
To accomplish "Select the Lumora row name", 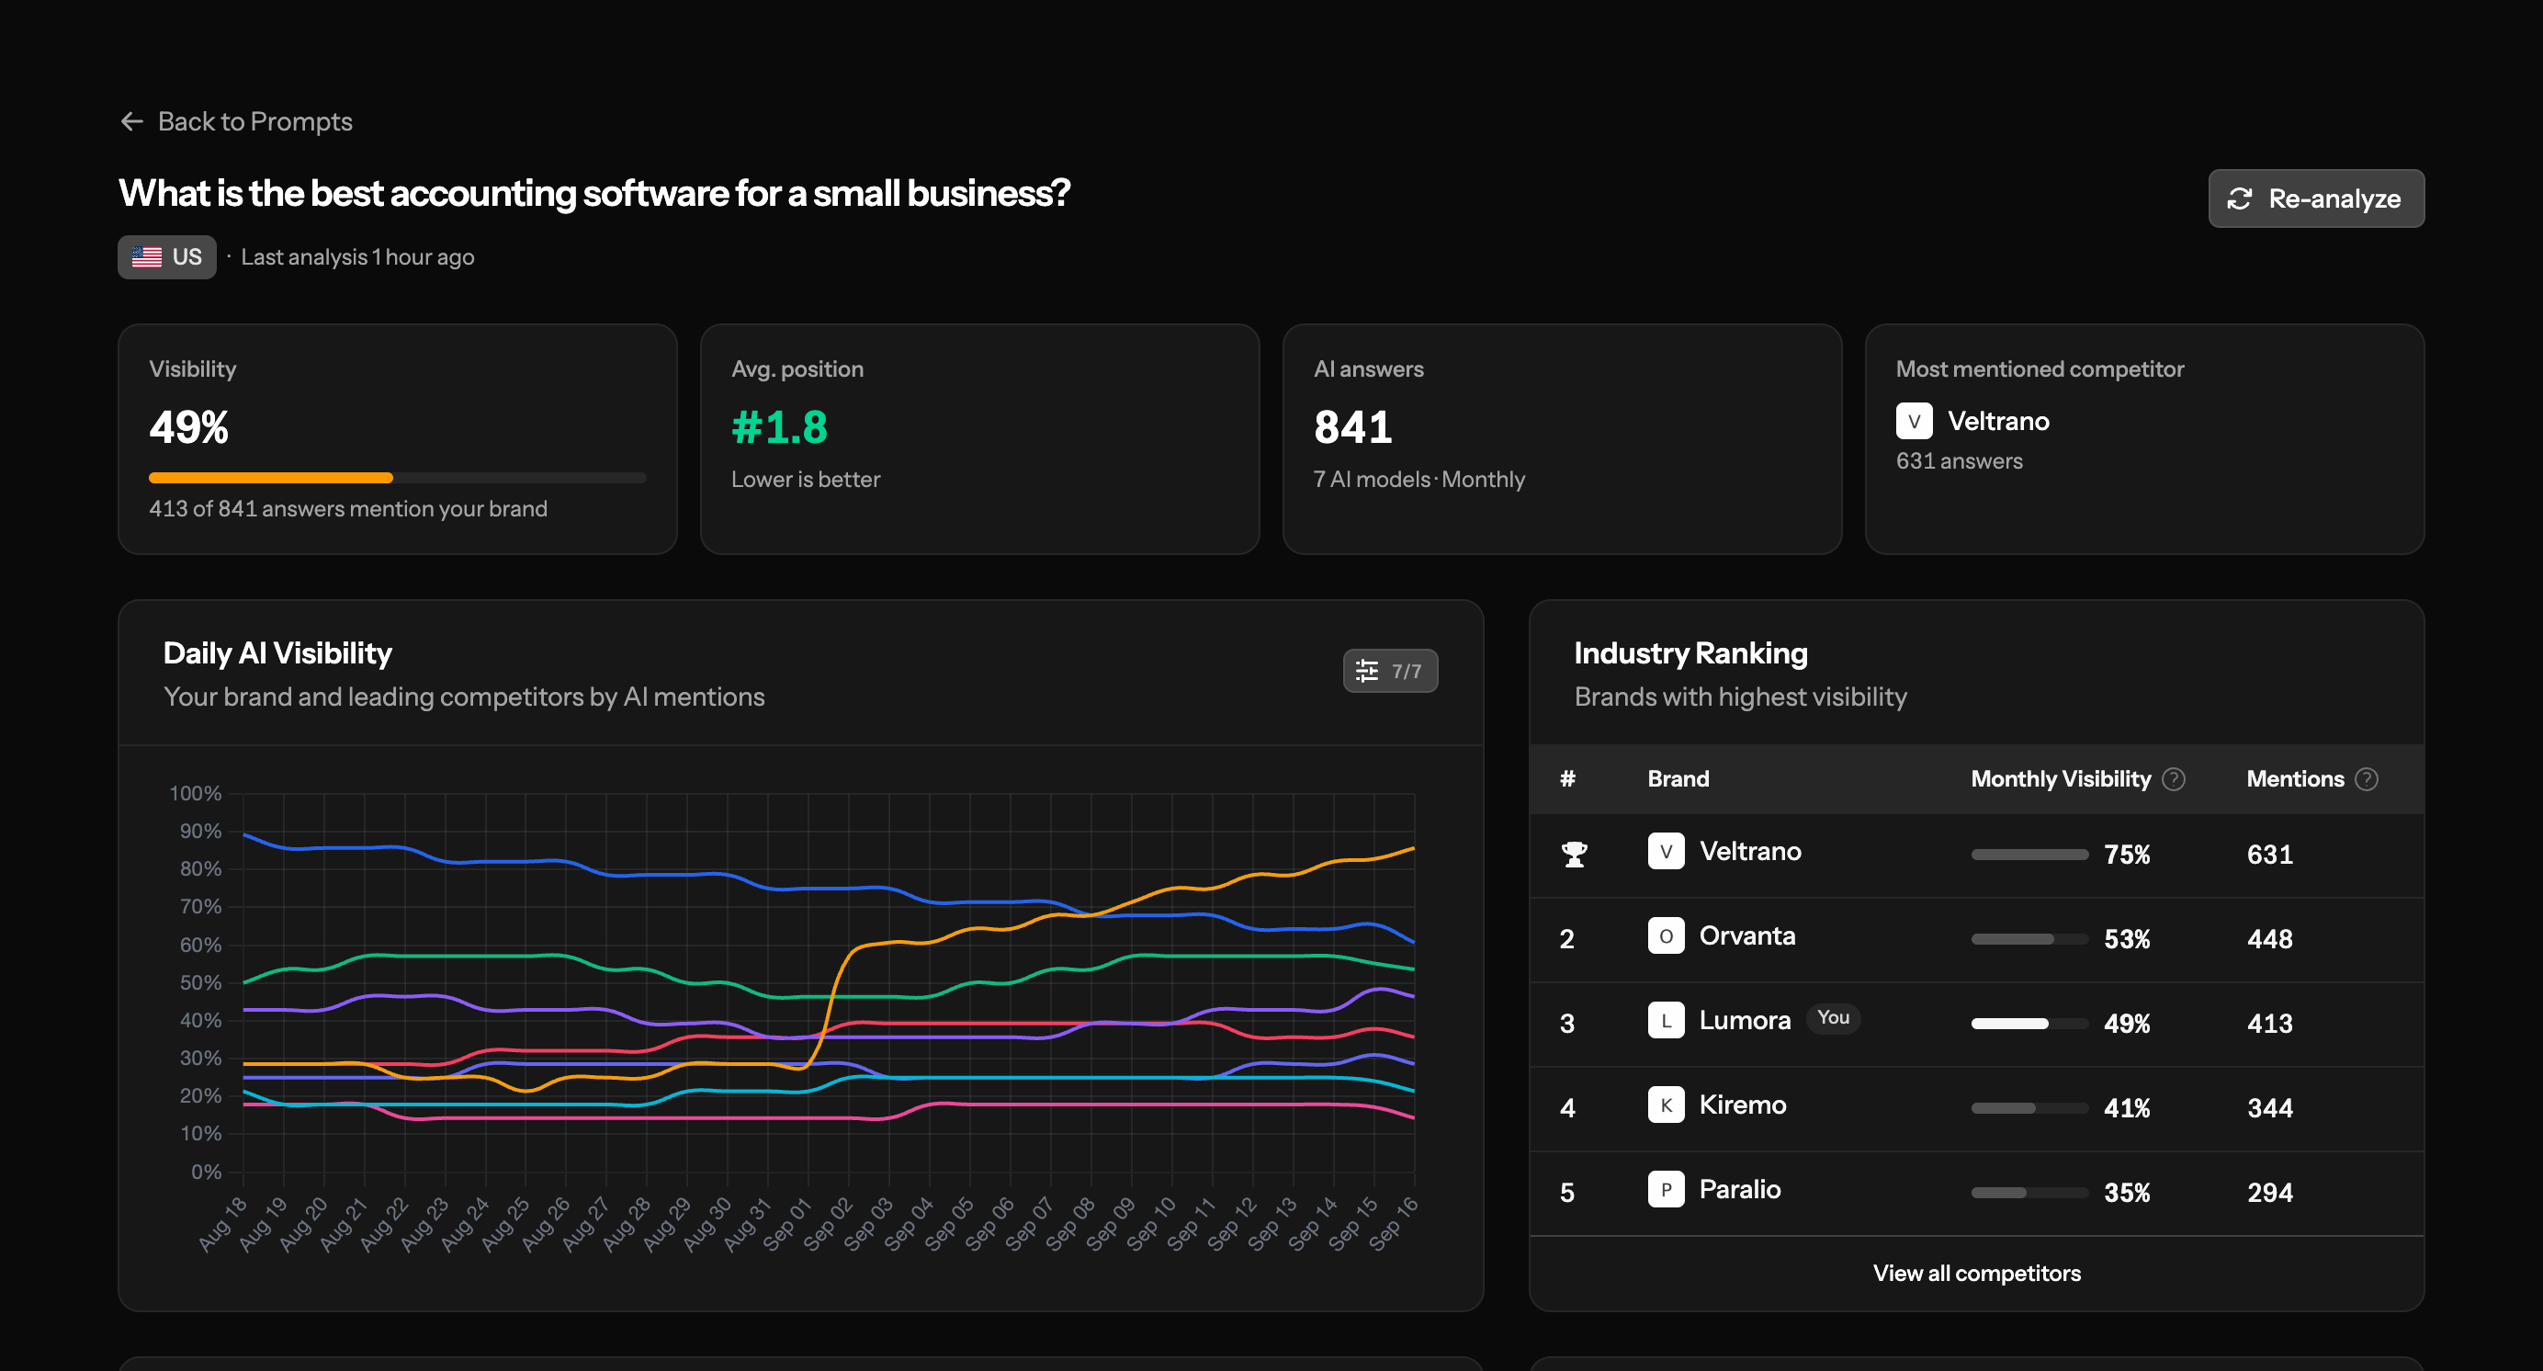I will pyautogui.click(x=1745, y=1021).
